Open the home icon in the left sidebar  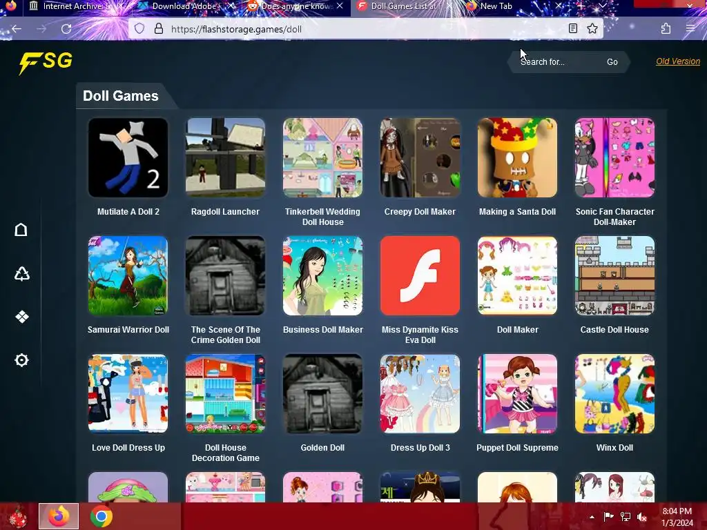[x=21, y=230]
